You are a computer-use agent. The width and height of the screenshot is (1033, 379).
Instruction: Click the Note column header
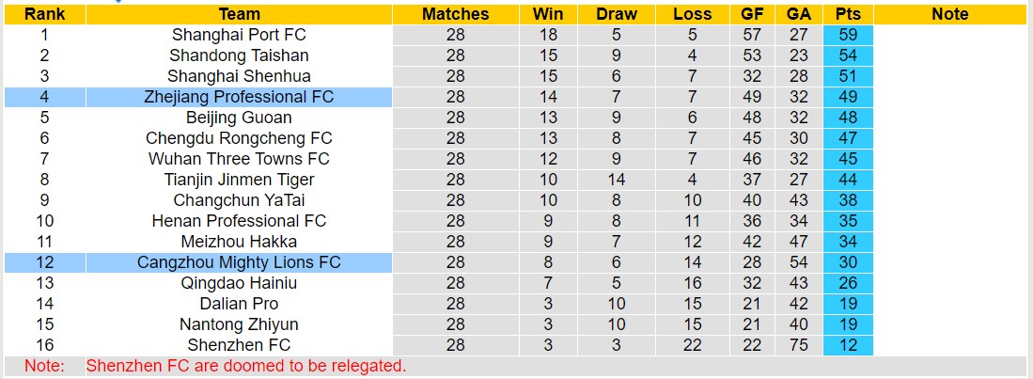pos(950,14)
